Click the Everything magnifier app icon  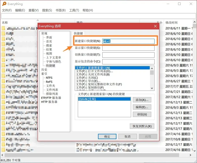coord(4,4)
